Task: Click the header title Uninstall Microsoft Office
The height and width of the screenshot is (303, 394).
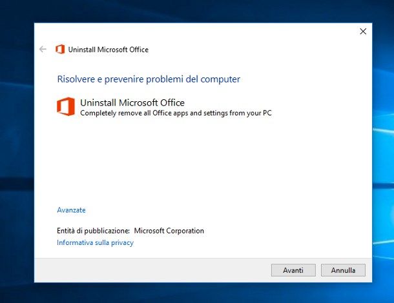Action: click(109, 50)
